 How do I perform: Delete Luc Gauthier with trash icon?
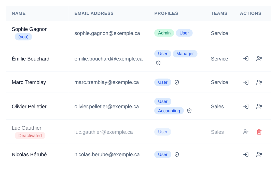259,132
